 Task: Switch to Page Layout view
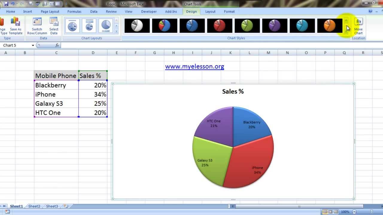330,212
